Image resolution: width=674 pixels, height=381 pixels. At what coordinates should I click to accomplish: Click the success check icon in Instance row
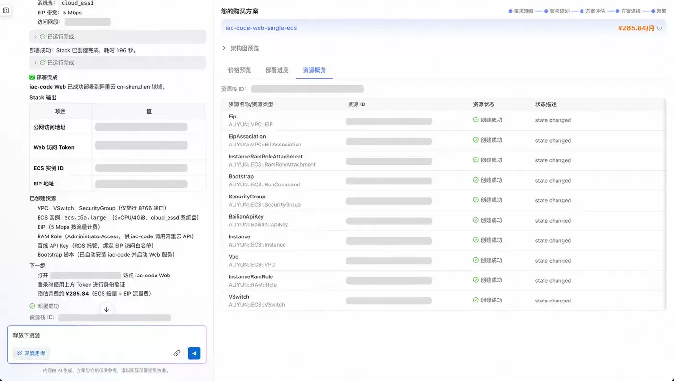pyautogui.click(x=476, y=240)
